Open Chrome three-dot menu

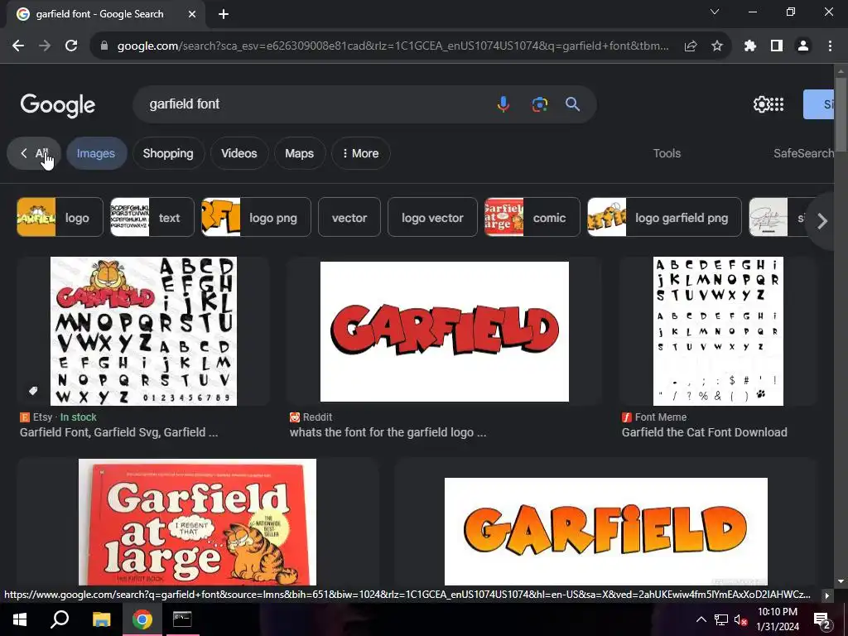point(830,46)
